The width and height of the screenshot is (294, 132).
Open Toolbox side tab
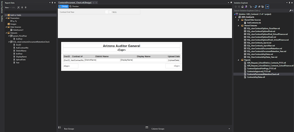tap(2, 19)
